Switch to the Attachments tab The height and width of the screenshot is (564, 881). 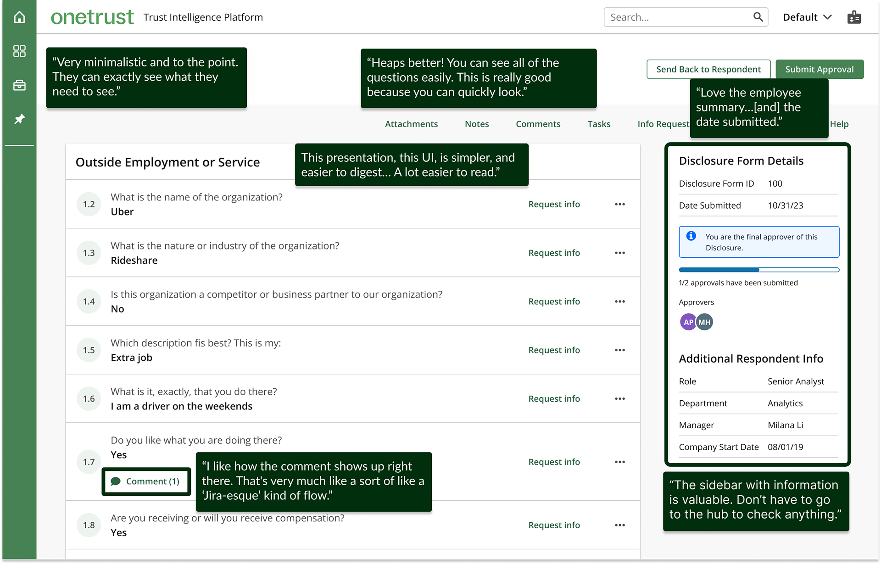coord(411,124)
